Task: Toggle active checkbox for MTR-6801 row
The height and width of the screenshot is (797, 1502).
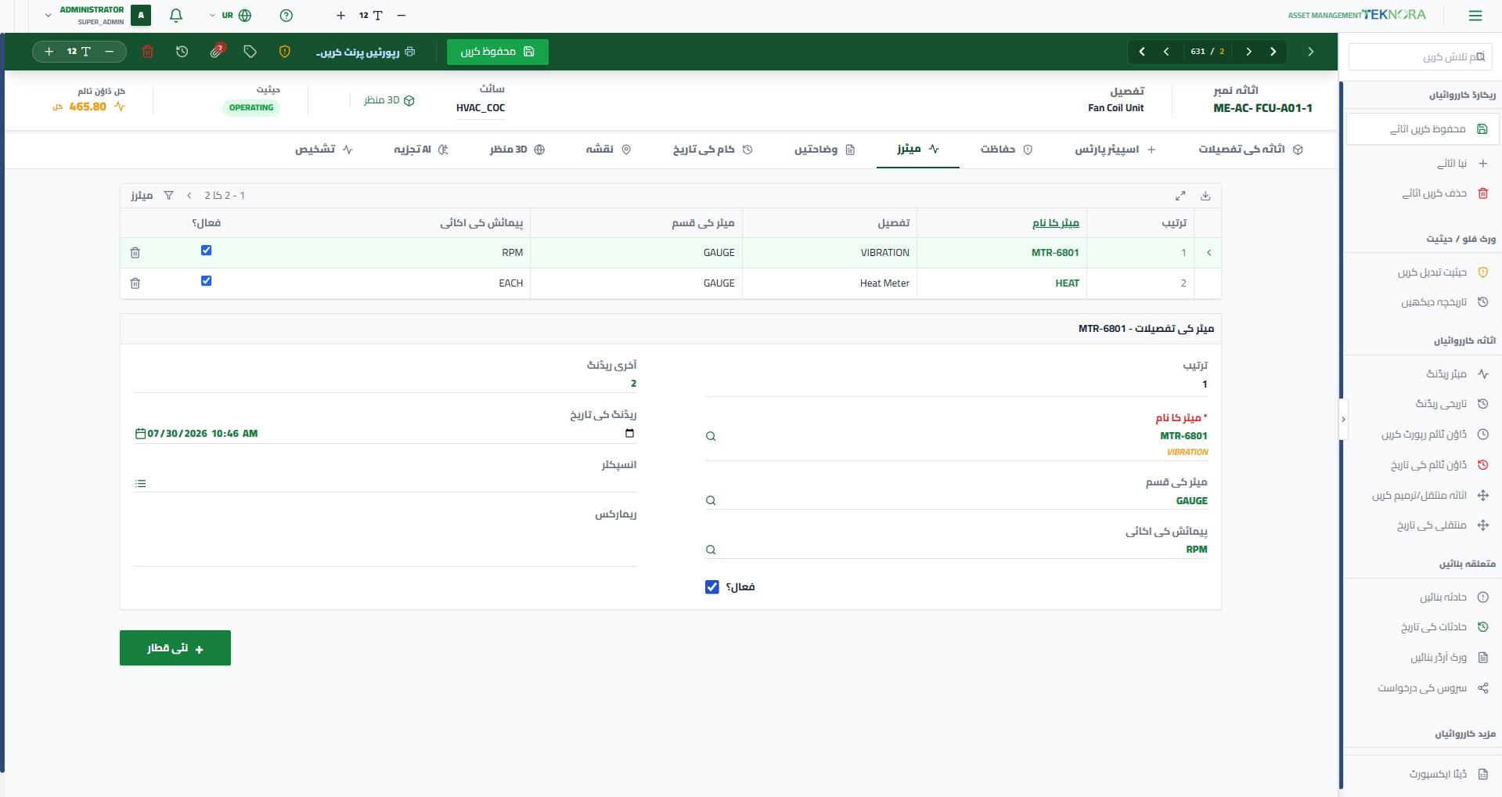Action: click(x=206, y=251)
